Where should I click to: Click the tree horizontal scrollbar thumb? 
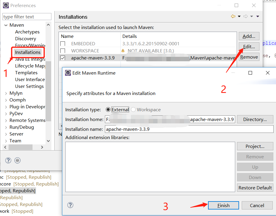pos(20,147)
